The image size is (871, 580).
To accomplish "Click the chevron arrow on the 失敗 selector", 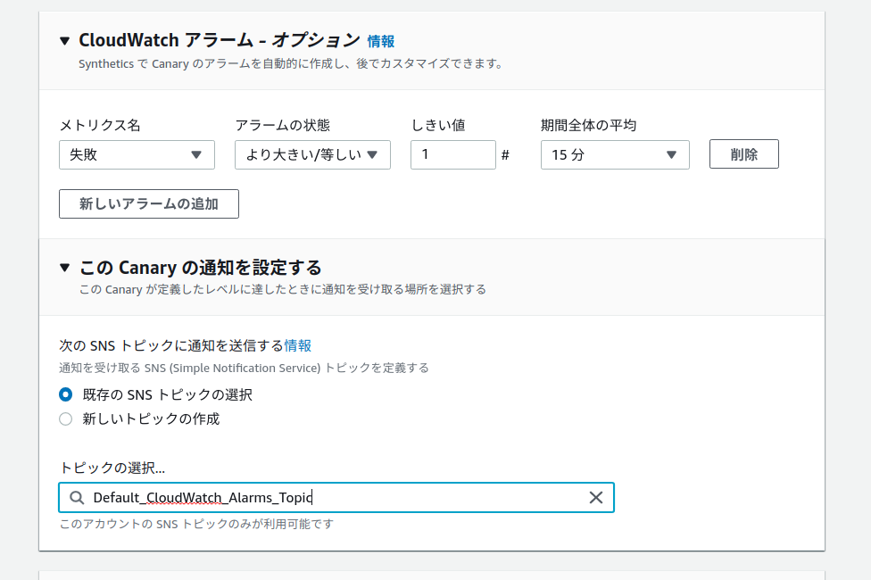I will click(x=198, y=154).
